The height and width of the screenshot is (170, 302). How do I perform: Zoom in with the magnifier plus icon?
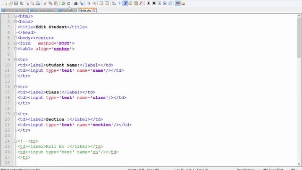pyautogui.click(x=89, y=3)
